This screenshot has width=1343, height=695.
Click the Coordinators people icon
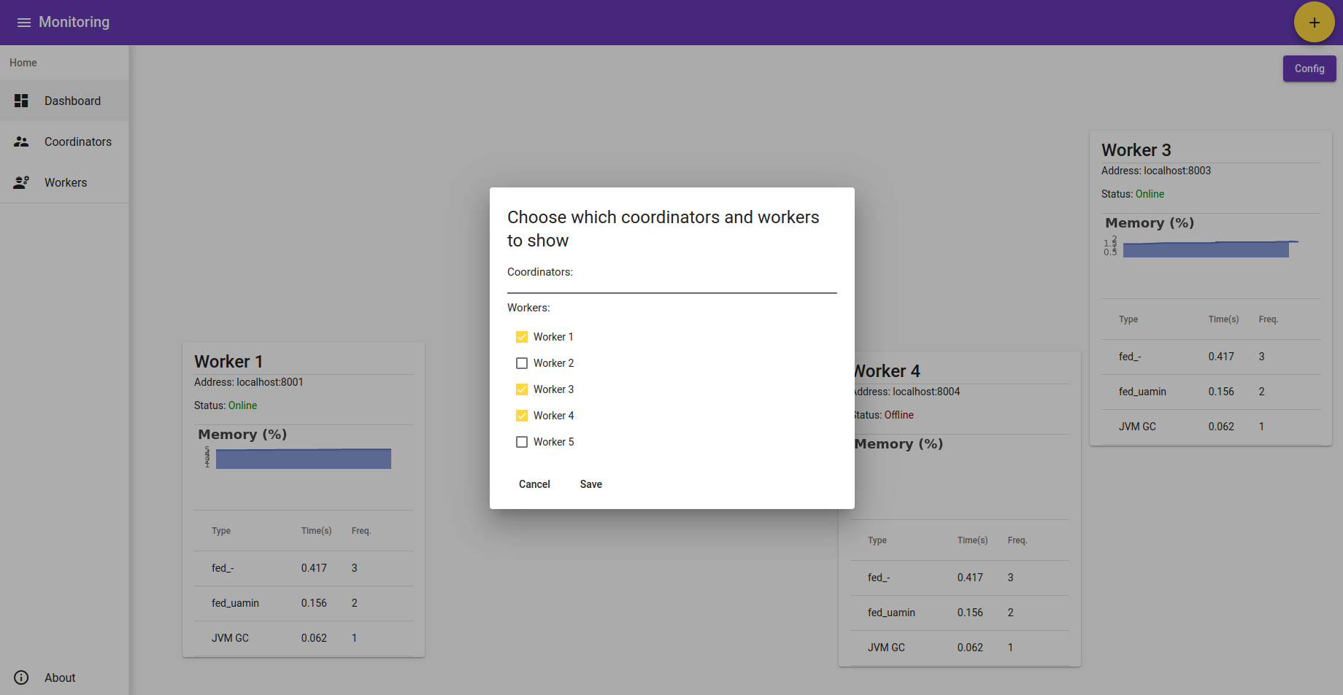coord(21,141)
